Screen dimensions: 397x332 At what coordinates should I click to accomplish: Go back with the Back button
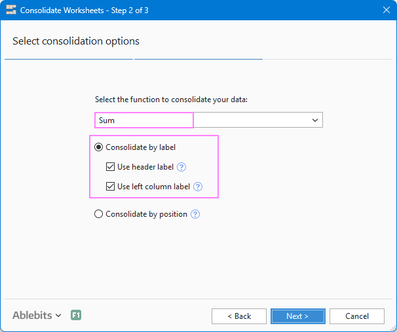pos(239,316)
